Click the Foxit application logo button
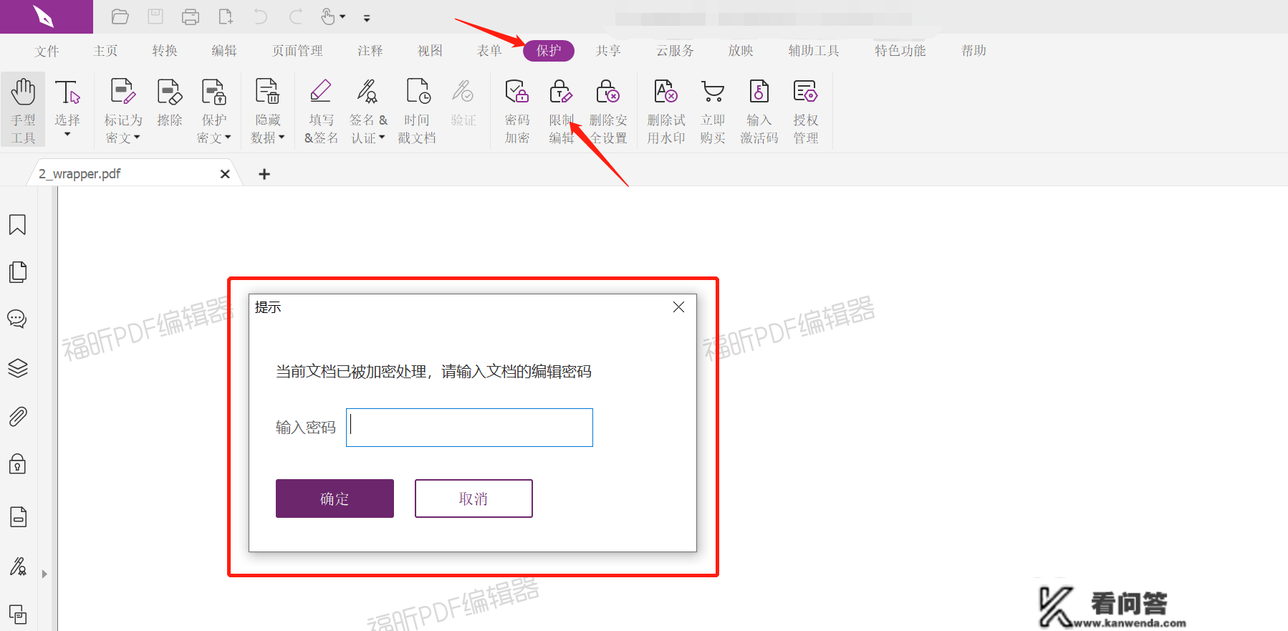 pyautogui.click(x=46, y=16)
